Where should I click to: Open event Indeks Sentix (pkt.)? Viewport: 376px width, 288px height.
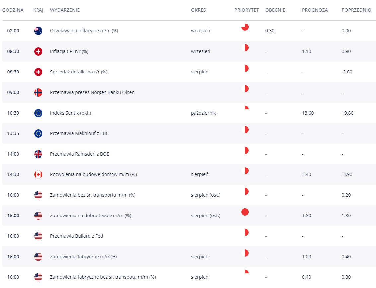click(70, 113)
